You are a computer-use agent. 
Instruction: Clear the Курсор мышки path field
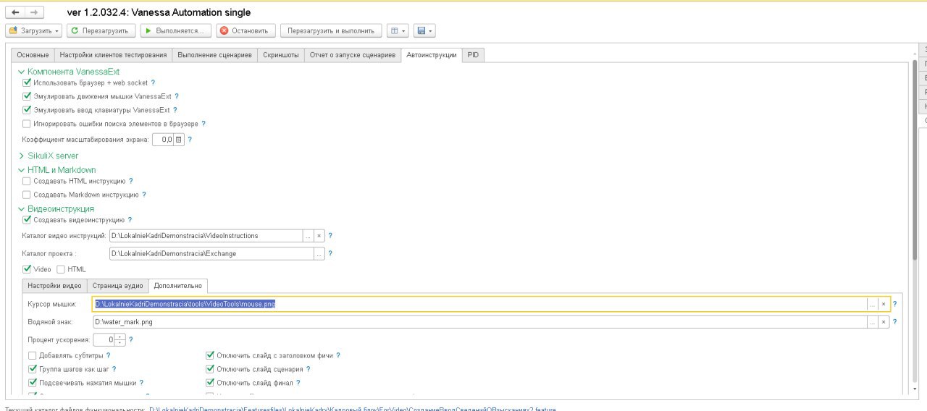point(884,304)
